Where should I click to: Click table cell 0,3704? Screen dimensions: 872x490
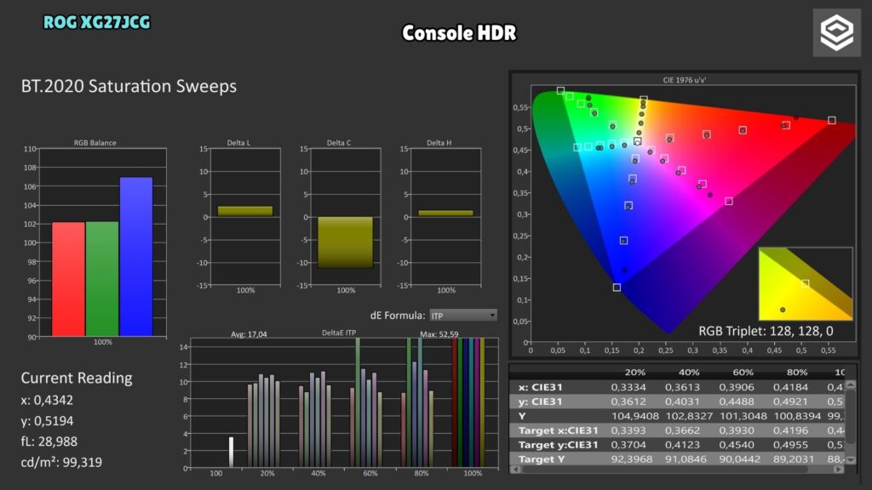tap(628, 445)
